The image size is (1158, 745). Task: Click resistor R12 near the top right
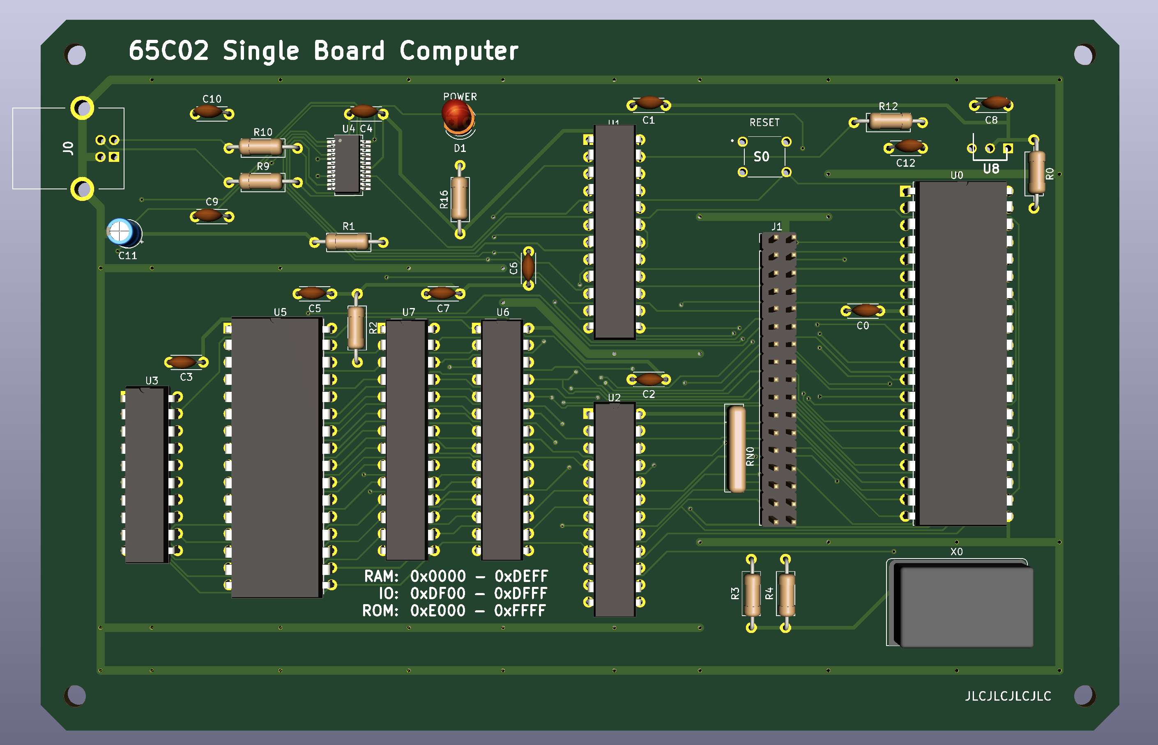pyautogui.click(x=889, y=122)
